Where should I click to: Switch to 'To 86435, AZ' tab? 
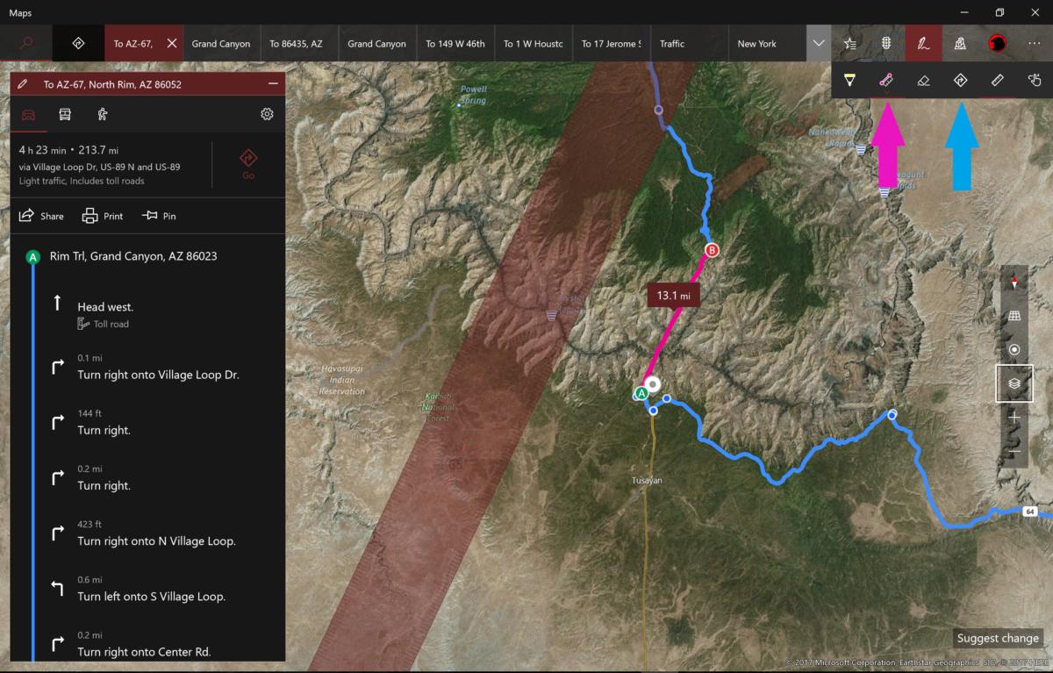tap(299, 43)
